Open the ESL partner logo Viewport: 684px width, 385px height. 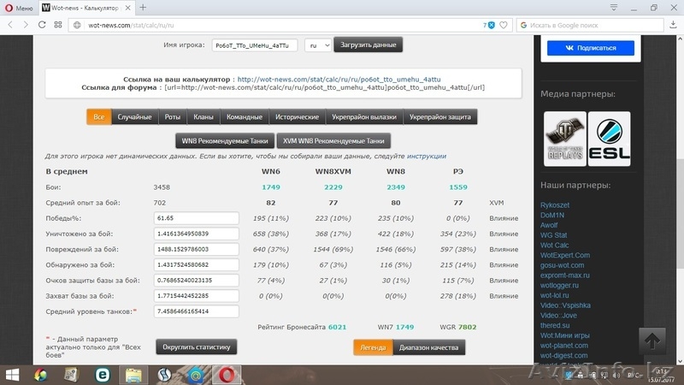[610, 139]
